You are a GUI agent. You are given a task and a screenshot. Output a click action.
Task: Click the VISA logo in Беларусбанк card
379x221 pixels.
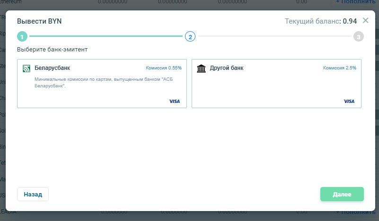175,101
